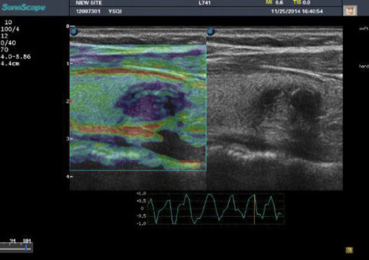Click the SonoScape logo
This screenshot has height=260, width=369.
pyautogui.click(x=23, y=8)
